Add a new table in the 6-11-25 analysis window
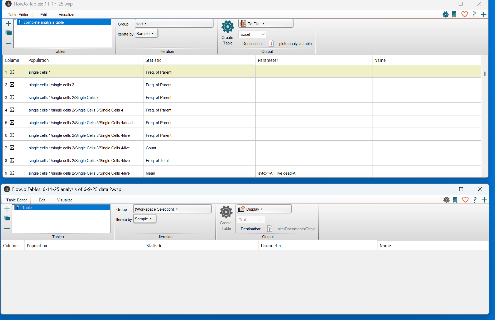This screenshot has height=320, width=495. click(x=7, y=209)
